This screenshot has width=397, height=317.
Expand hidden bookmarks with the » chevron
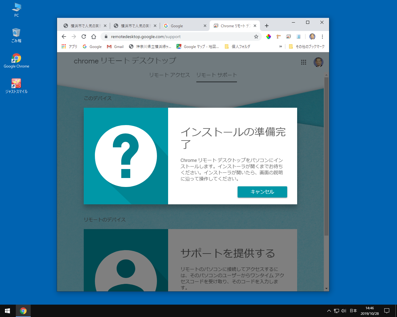tap(281, 46)
